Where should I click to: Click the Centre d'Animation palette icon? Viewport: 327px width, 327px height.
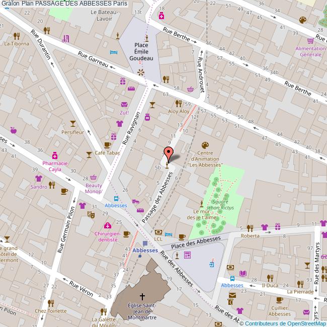pyautogui.click(x=204, y=145)
